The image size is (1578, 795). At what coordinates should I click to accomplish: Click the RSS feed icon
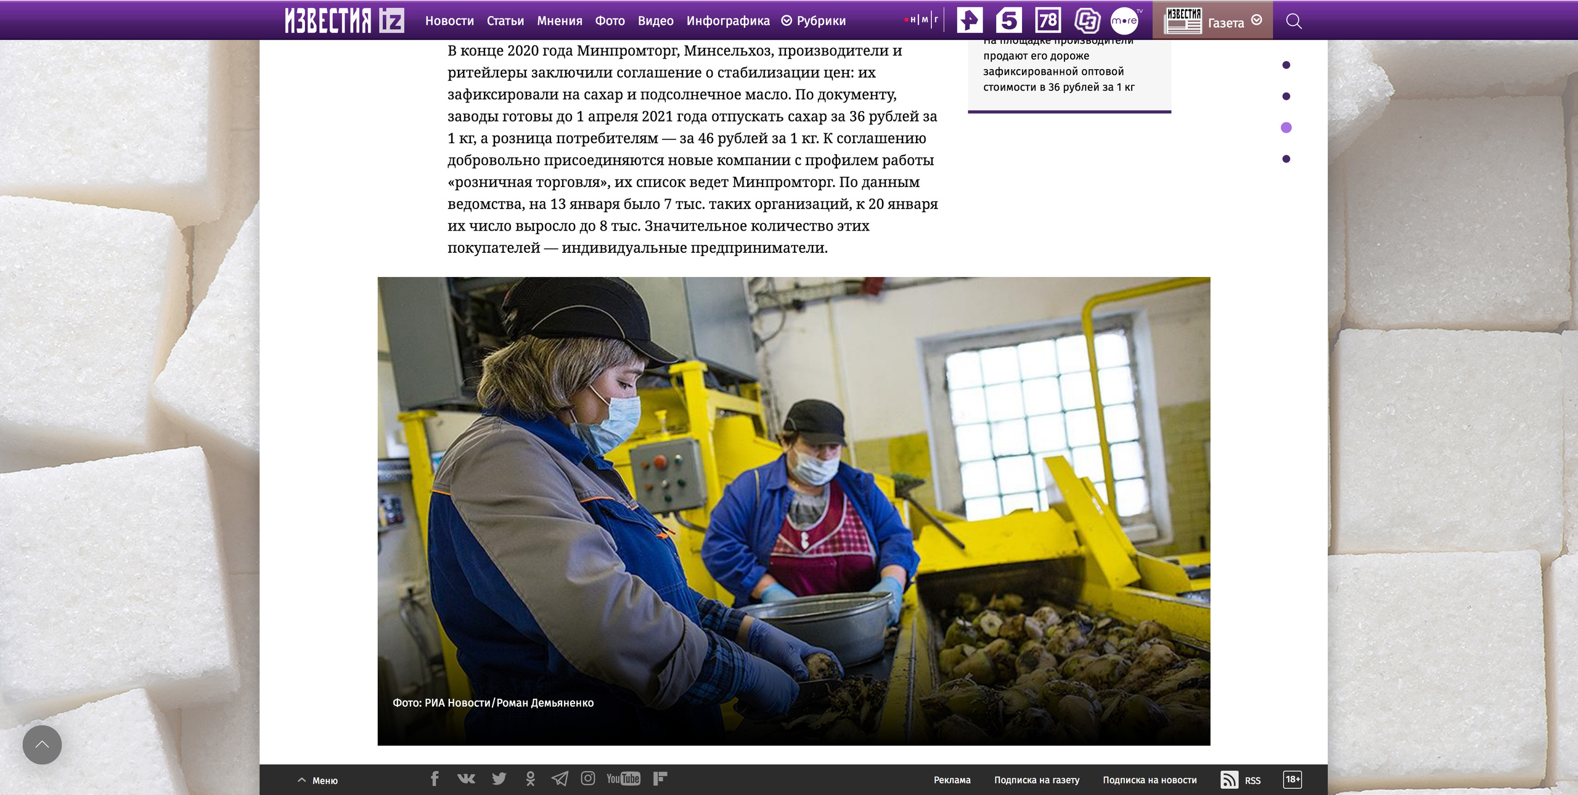tap(1229, 780)
